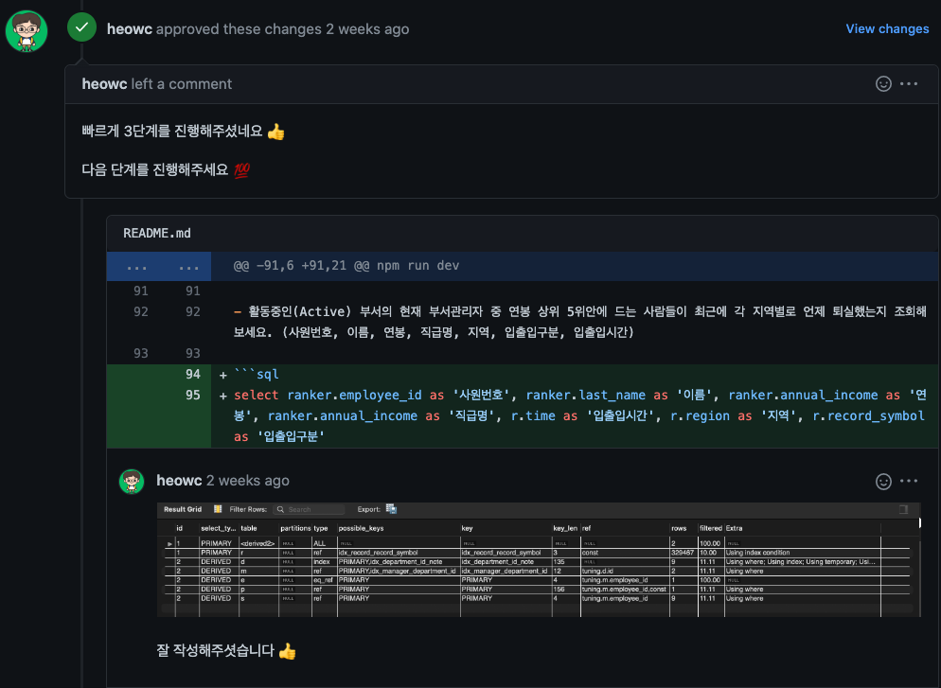
Task: Open heowc username on inline comment
Action: click(179, 481)
